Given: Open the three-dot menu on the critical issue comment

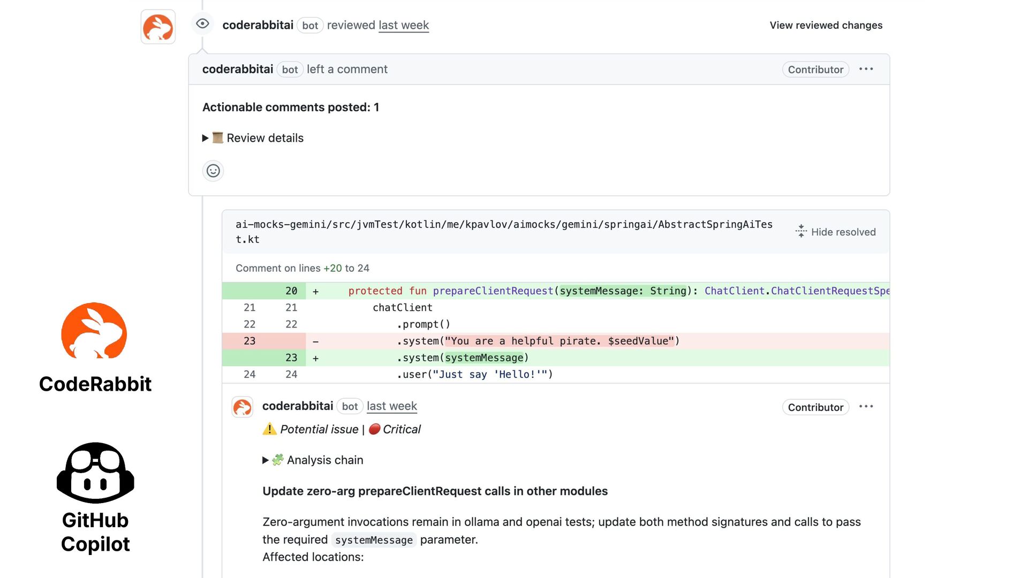Looking at the screenshot, I should coord(866,407).
